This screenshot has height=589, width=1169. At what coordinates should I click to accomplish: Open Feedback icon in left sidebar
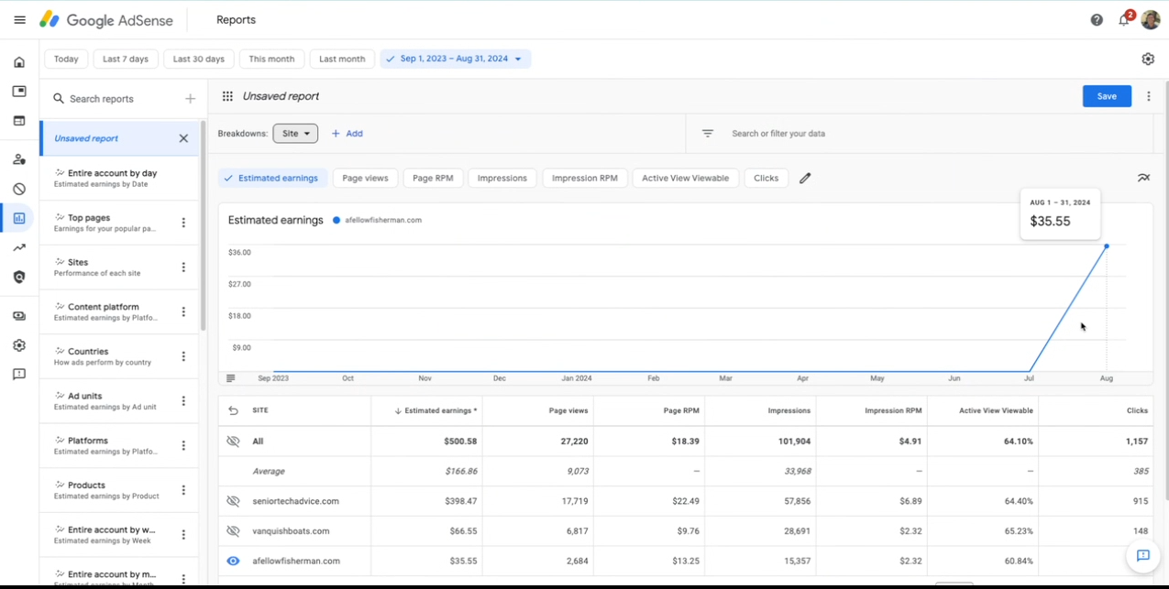[19, 375]
